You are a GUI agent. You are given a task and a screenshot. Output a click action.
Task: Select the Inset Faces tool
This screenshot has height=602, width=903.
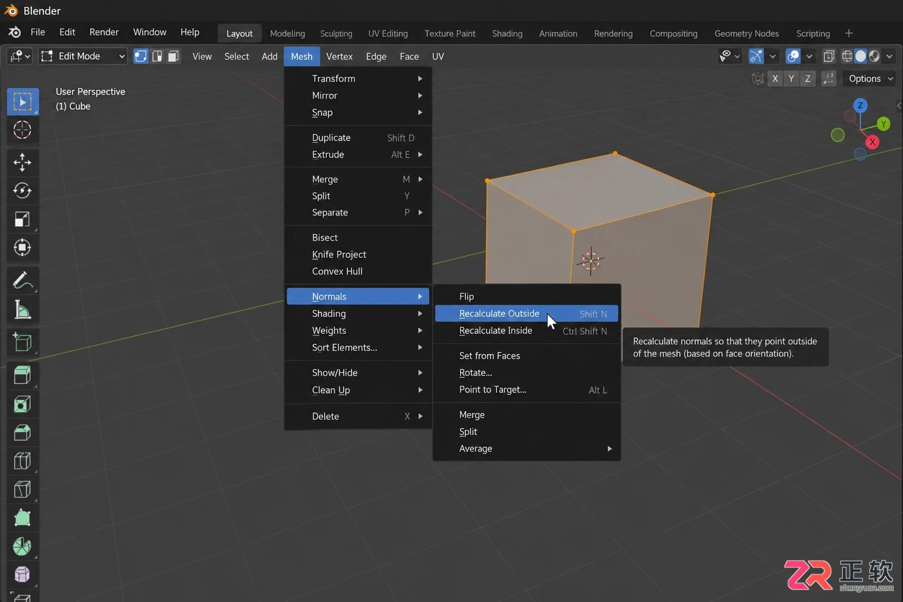23,404
